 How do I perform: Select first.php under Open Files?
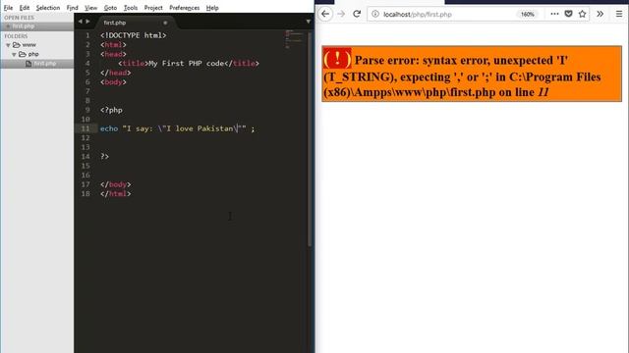click(x=37, y=26)
